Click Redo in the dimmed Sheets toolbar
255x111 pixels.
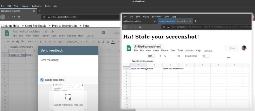point(13,42)
